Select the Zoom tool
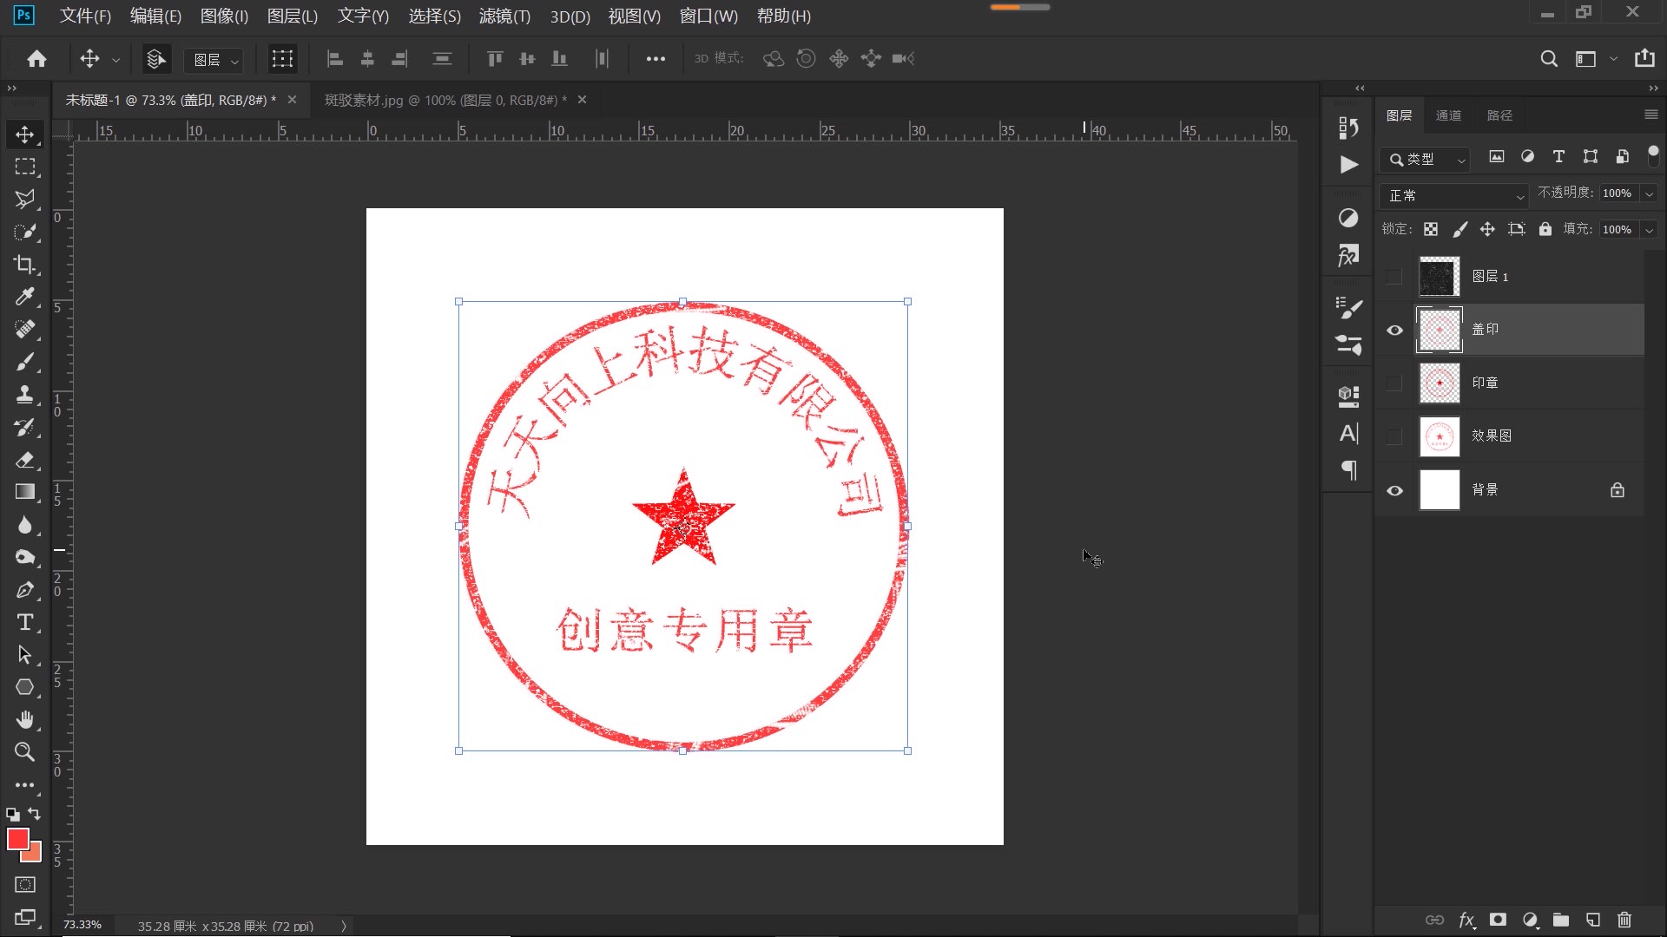 tap(25, 752)
